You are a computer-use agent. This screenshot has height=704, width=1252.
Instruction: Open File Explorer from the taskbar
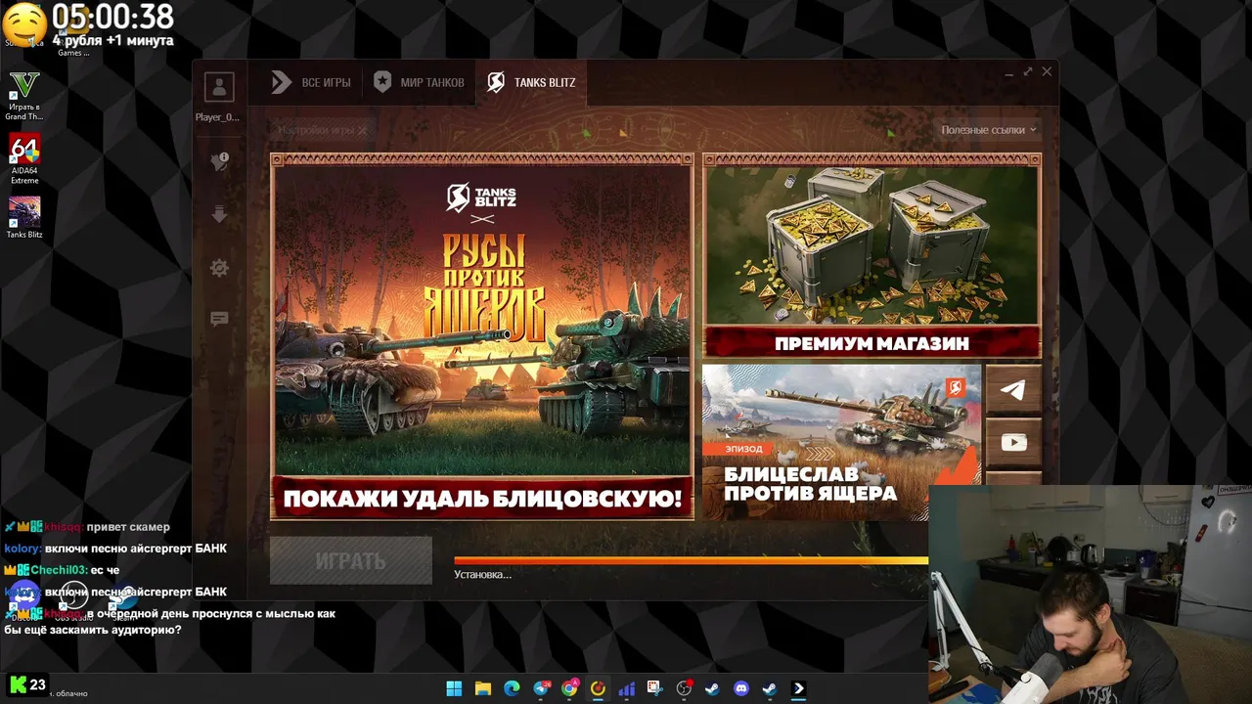pyautogui.click(x=482, y=688)
